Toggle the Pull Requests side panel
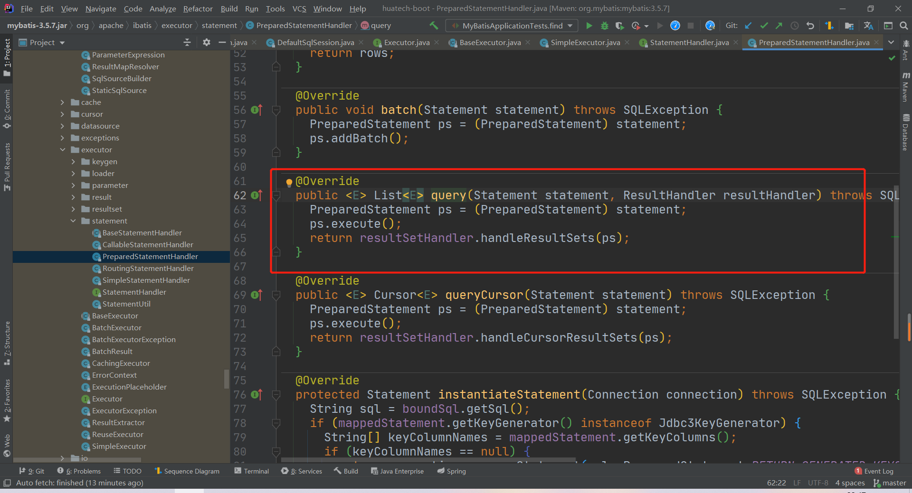 (x=7, y=167)
